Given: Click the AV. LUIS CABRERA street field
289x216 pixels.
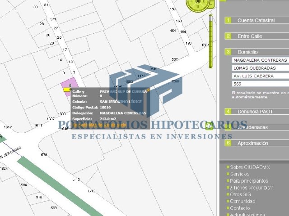Looking at the screenshot, I should [x=261, y=76].
